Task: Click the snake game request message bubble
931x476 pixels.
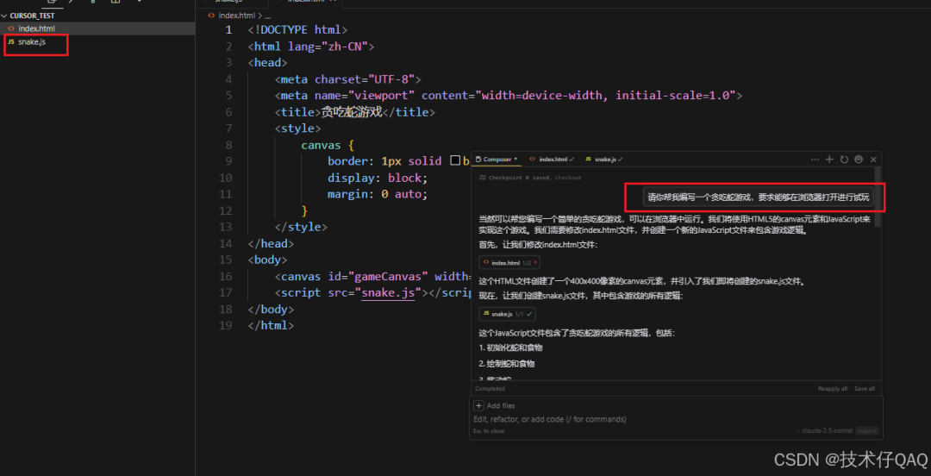Action: click(759, 197)
